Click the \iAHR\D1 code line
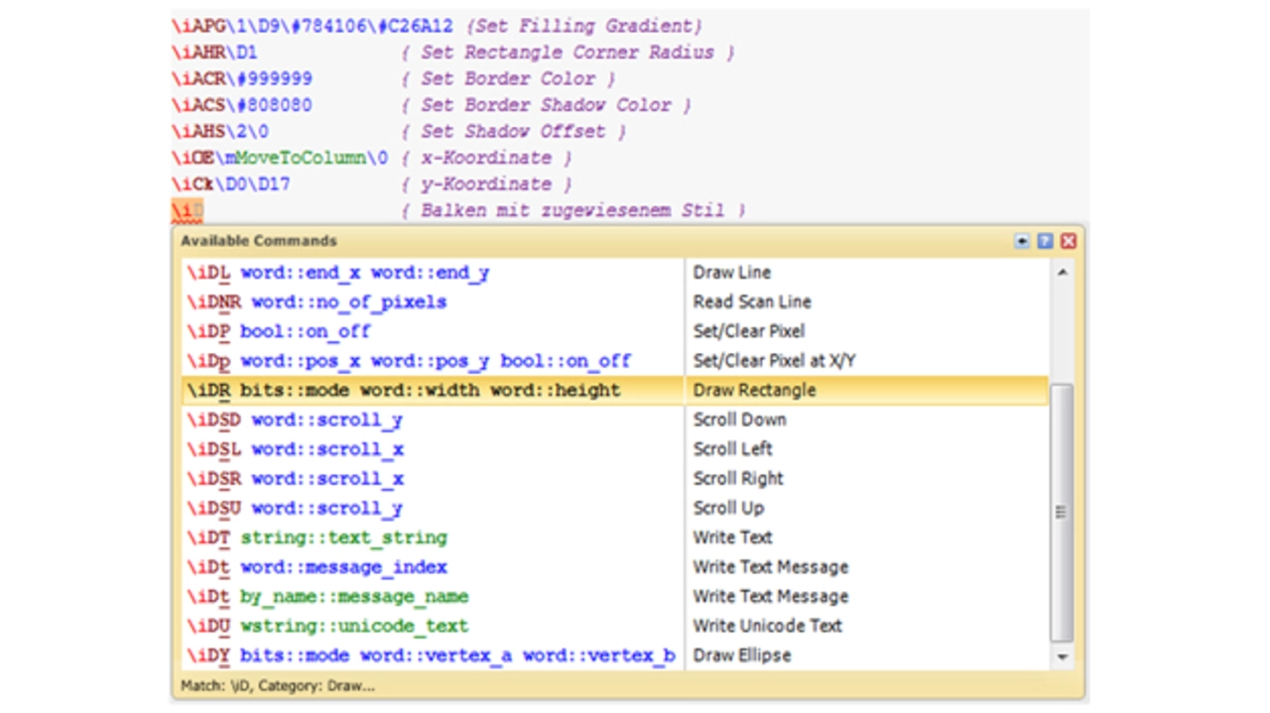 214,53
